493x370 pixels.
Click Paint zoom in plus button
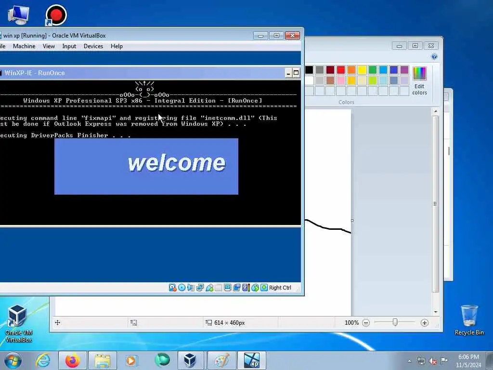pyautogui.click(x=425, y=323)
